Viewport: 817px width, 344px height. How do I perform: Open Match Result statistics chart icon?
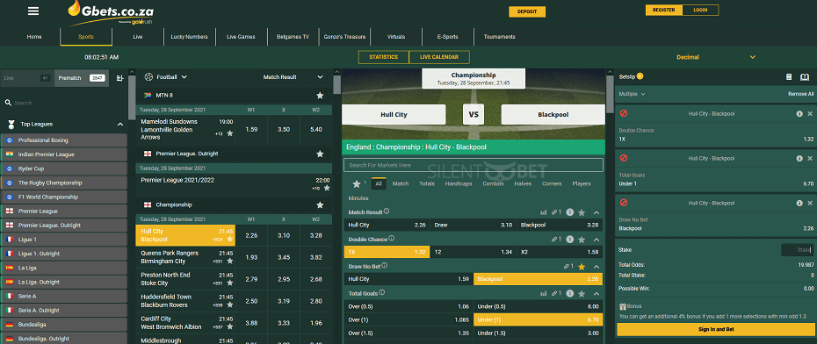click(x=544, y=212)
